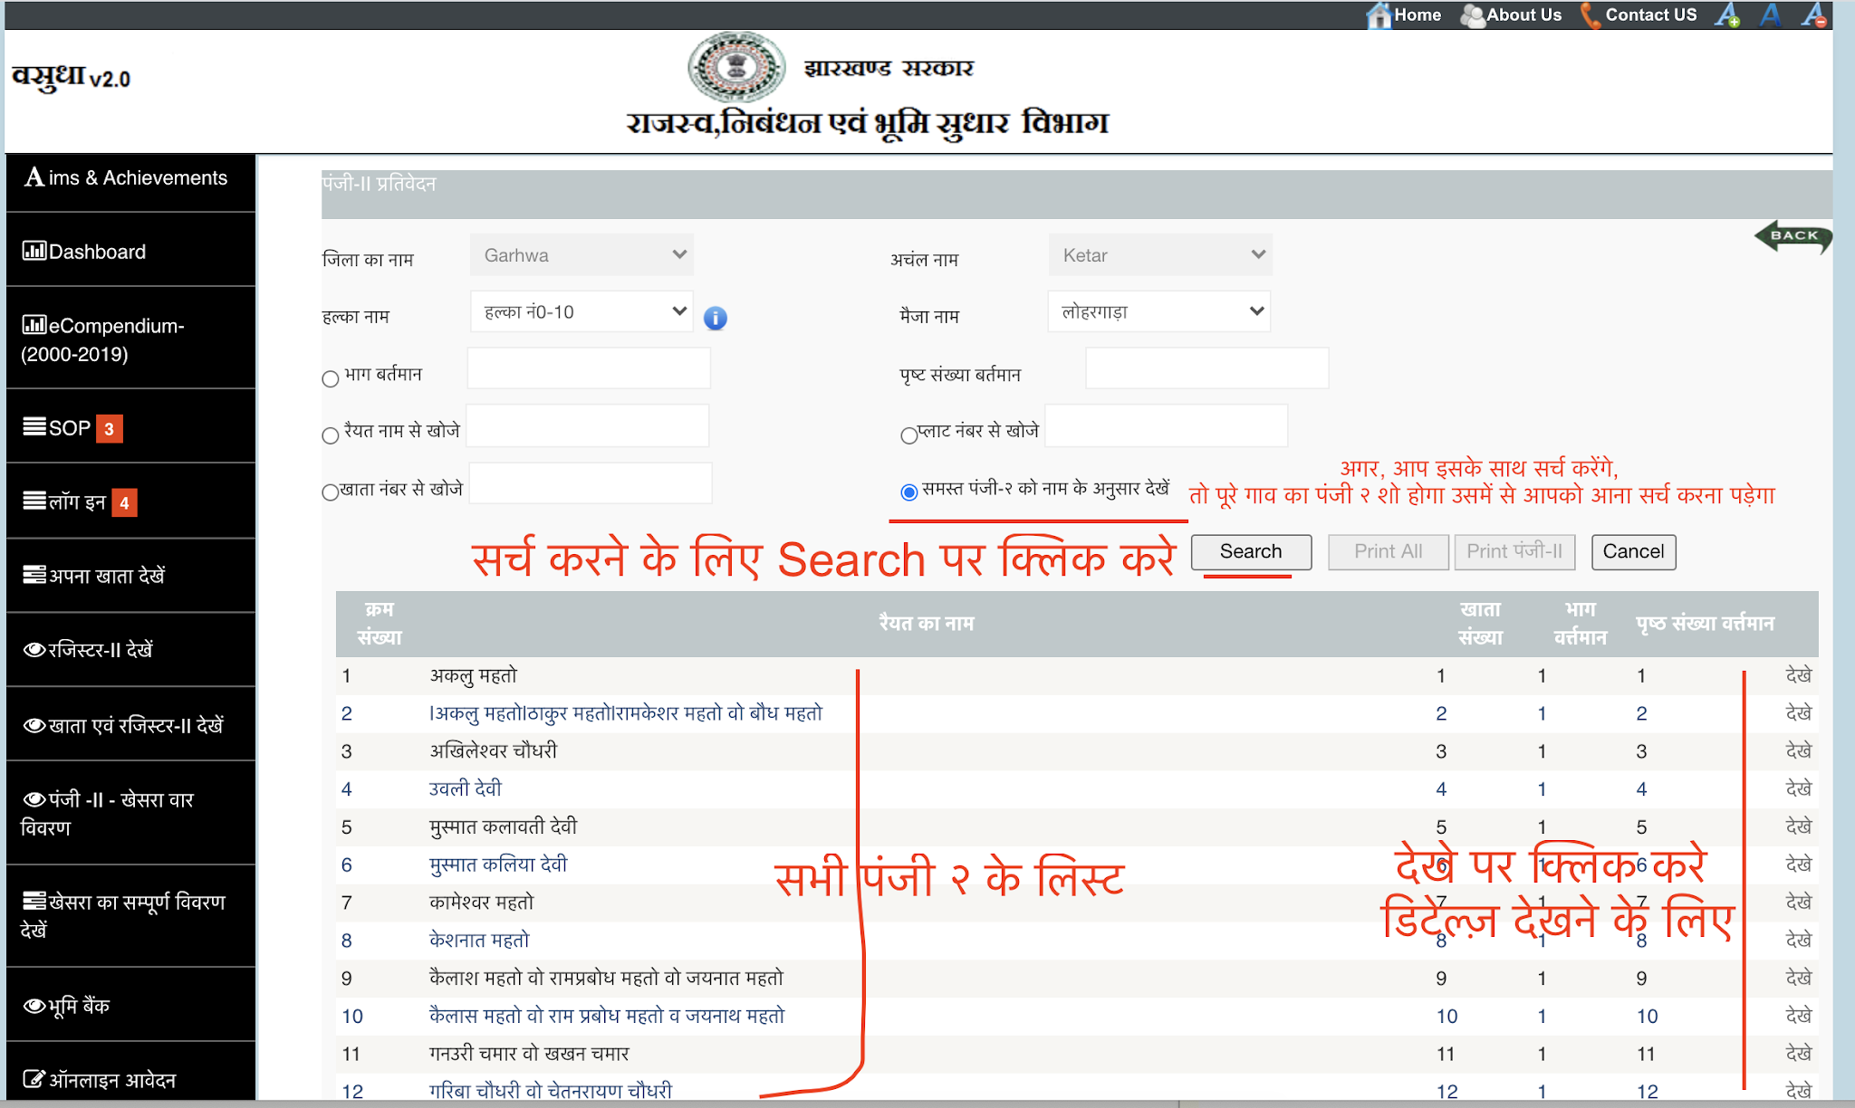The width and height of the screenshot is (1855, 1108).
Task: Click the decrease font size icon
Action: point(1814,15)
